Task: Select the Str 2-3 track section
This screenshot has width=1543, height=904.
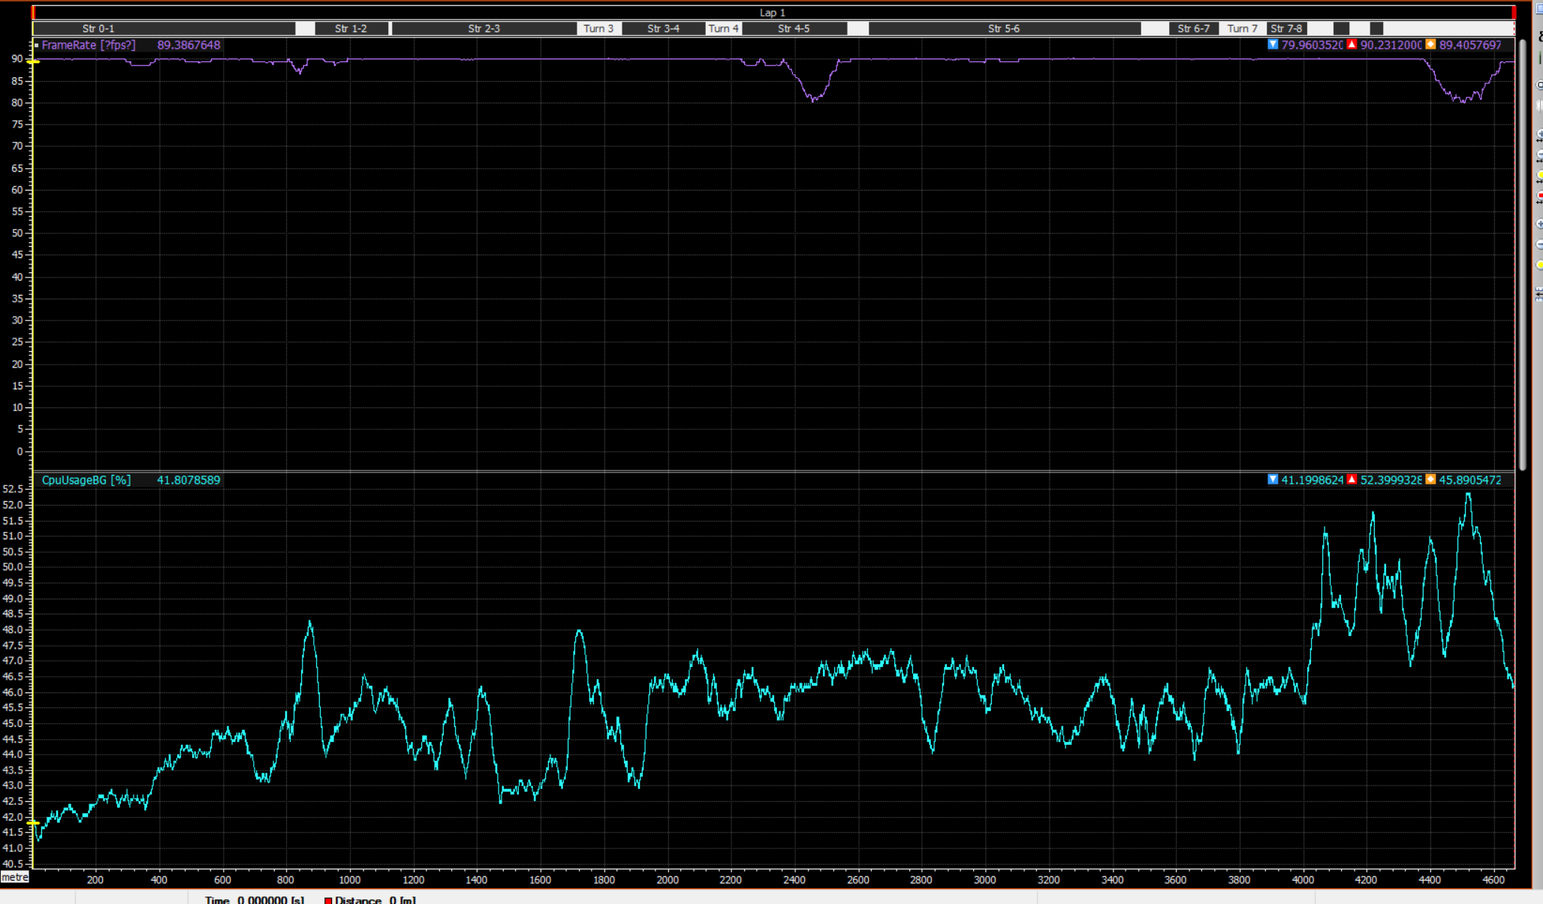Action: tap(484, 29)
